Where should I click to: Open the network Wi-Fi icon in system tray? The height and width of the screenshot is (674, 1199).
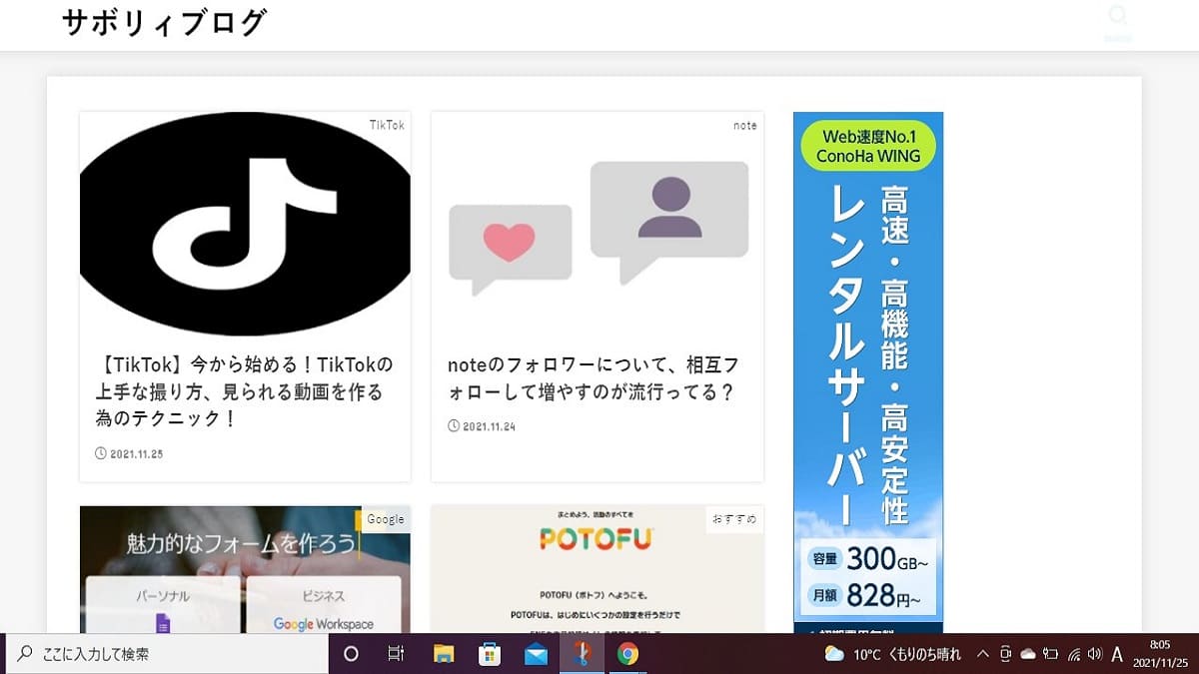pos(1073,654)
